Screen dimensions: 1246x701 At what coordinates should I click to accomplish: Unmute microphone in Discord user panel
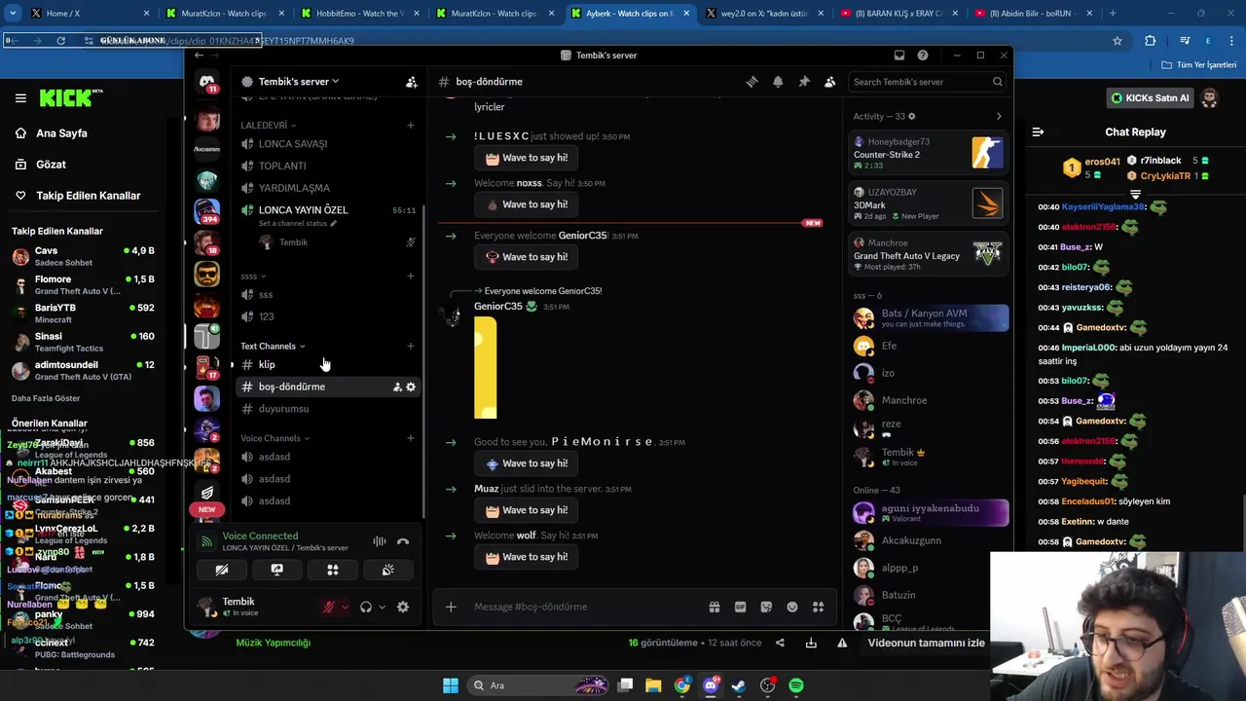pyautogui.click(x=329, y=608)
